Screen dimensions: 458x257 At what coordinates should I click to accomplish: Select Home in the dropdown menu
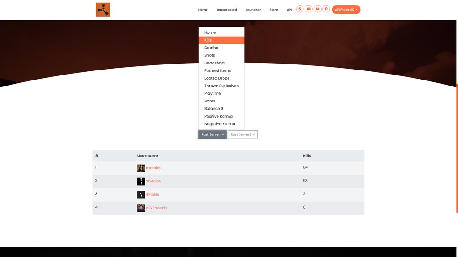(221, 32)
